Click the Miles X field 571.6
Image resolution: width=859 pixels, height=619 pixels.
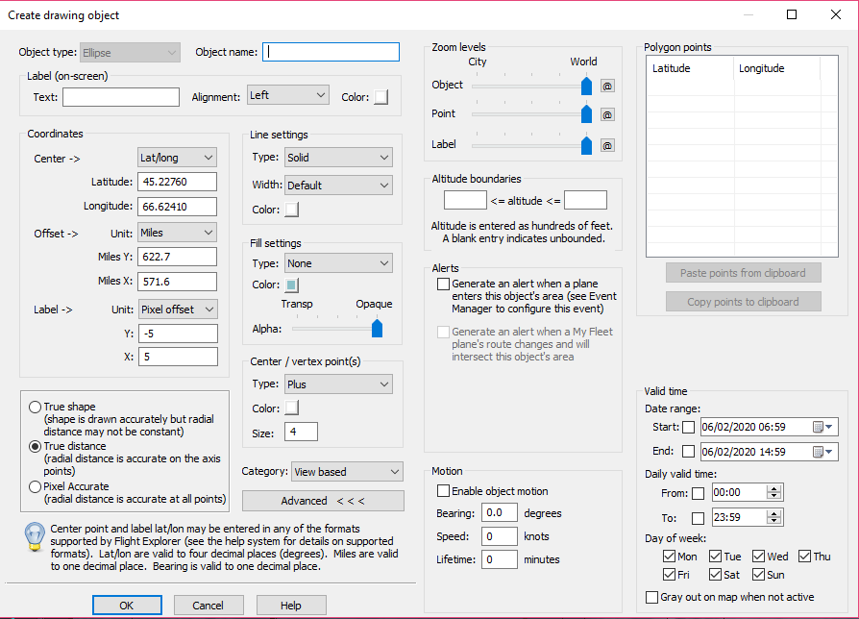pos(178,282)
